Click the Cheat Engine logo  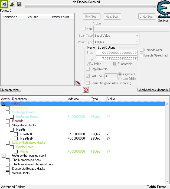[164, 9]
